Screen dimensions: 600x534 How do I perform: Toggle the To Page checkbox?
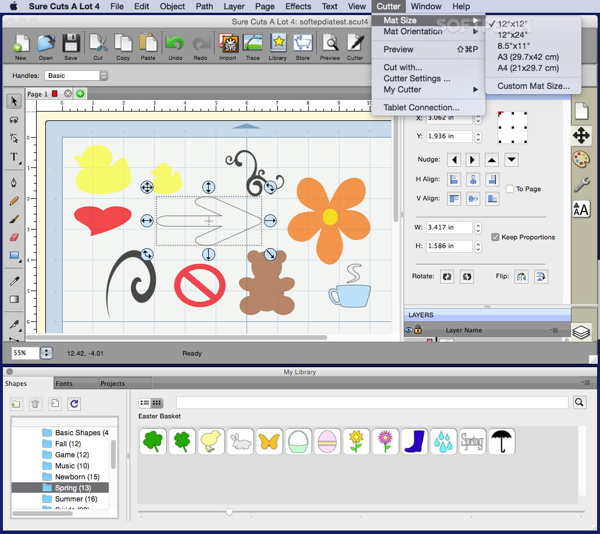(510, 189)
